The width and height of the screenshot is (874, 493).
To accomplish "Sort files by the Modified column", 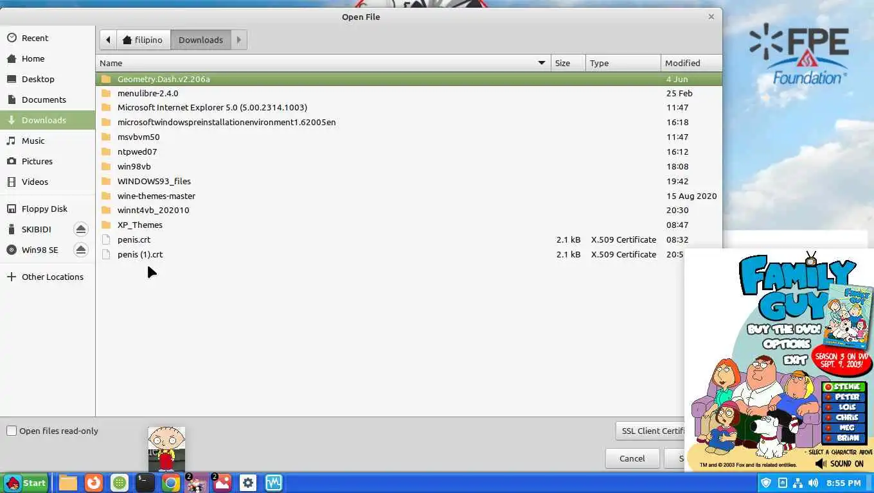I will [691, 63].
